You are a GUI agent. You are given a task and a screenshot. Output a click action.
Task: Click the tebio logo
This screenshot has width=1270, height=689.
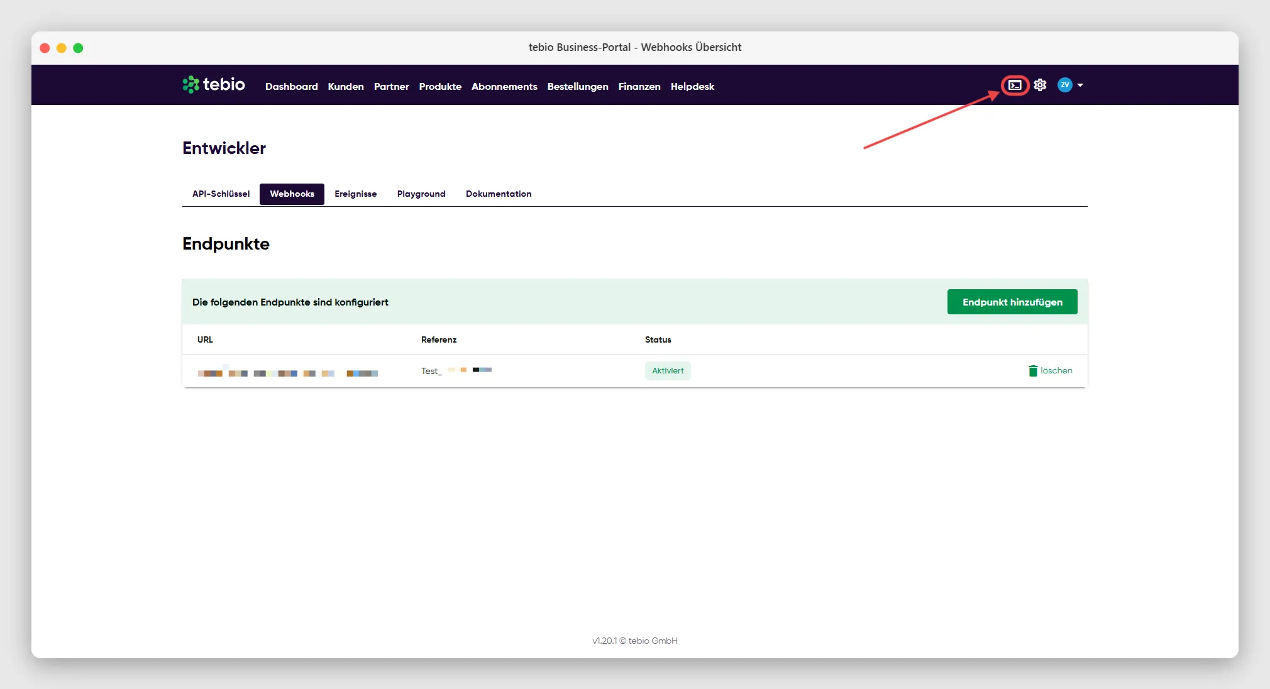214,84
